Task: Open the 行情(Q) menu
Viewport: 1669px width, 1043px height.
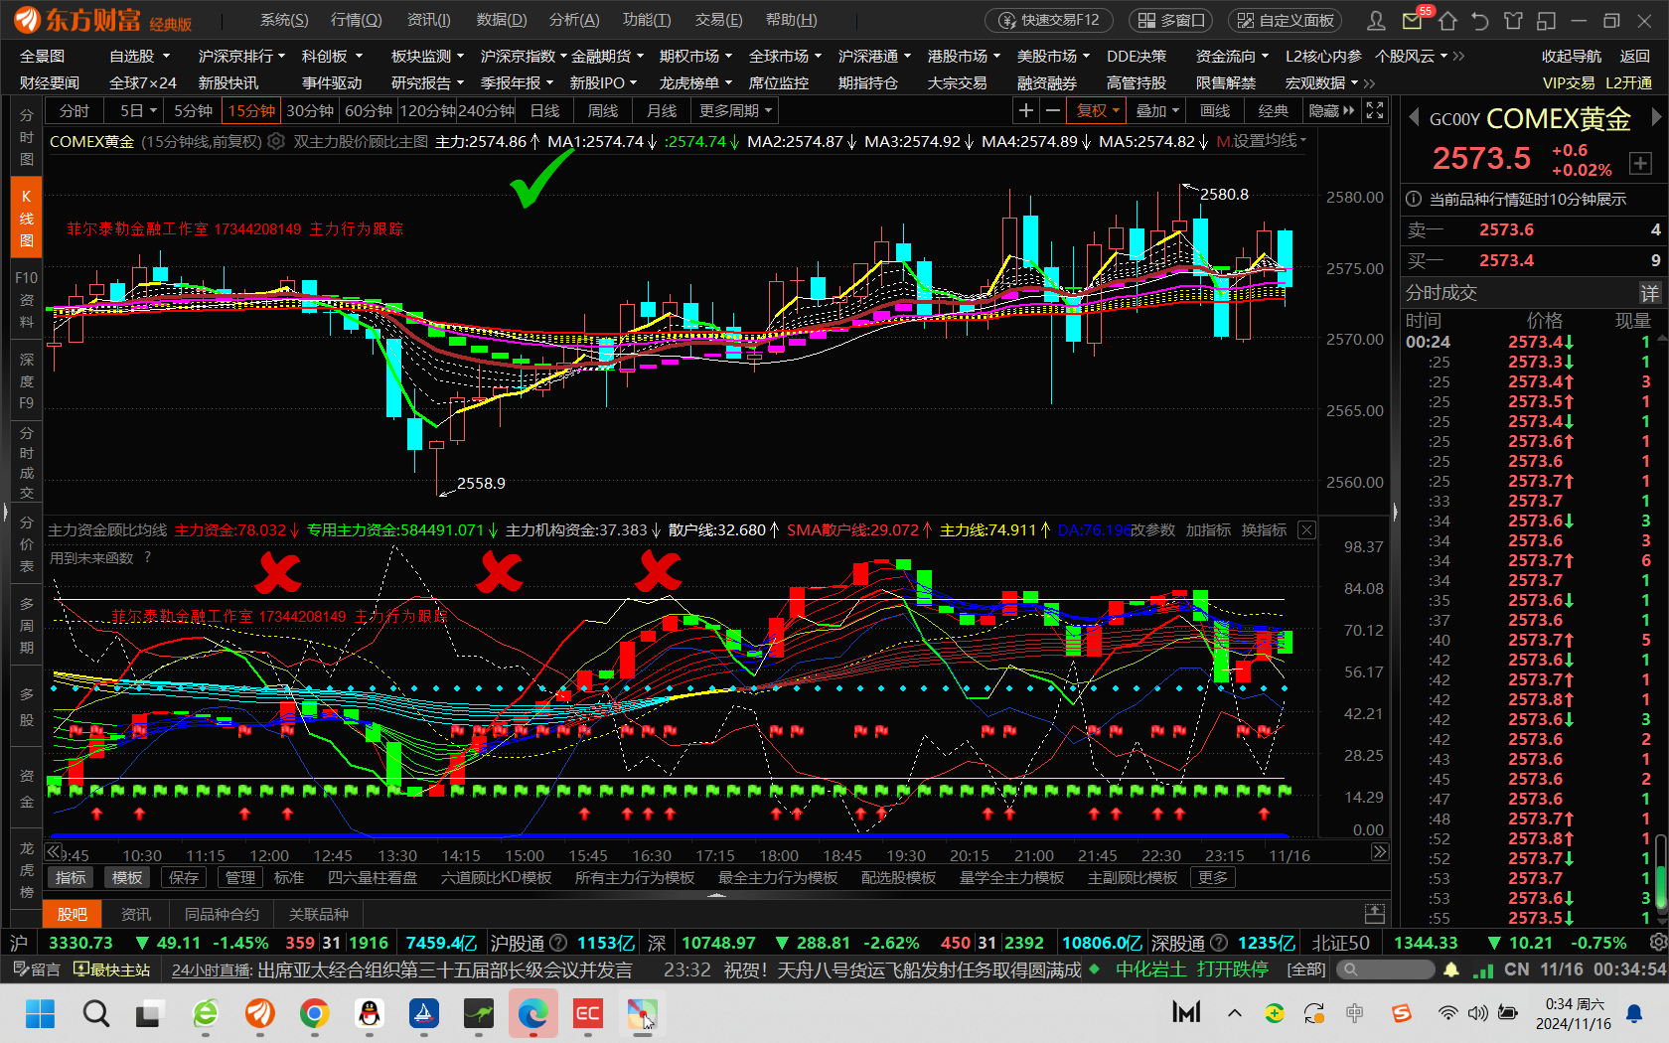Action: 356,20
